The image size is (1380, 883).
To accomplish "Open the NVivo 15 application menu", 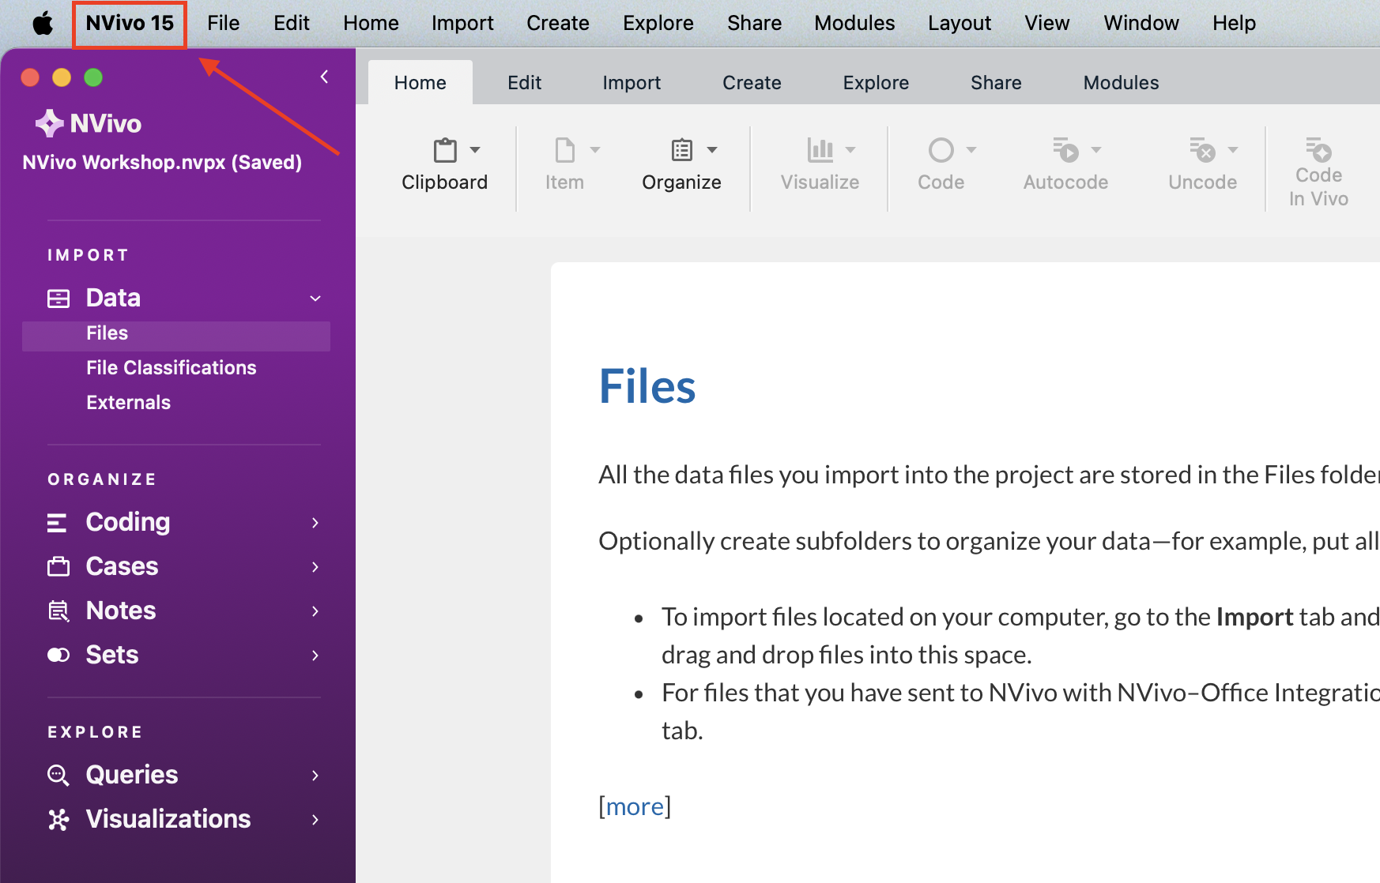I will click(130, 23).
